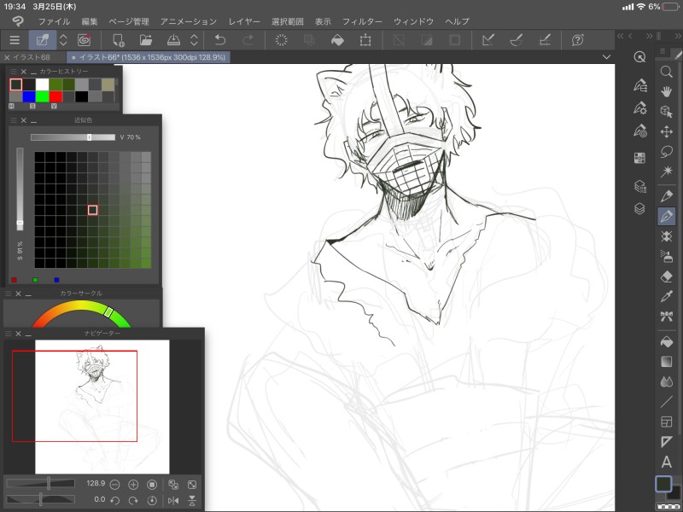This screenshot has height=512, width=683.
Task: Pick the blue swatch in Color History
Action: 29,96
